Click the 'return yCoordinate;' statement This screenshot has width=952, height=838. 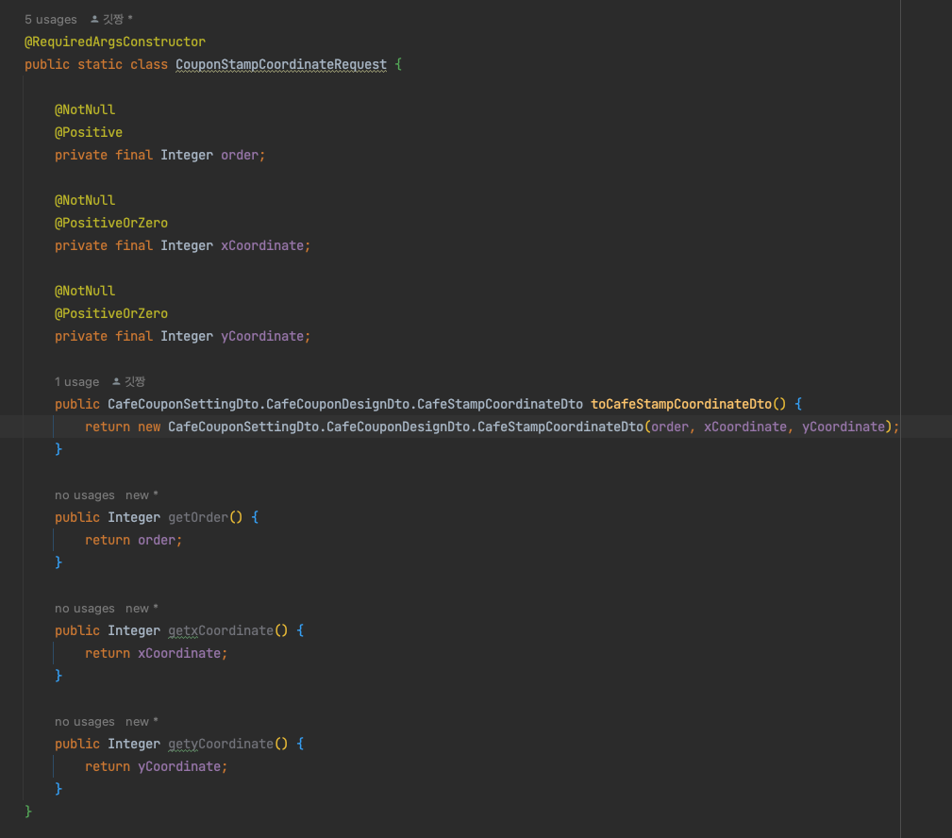[x=156, y=766]
